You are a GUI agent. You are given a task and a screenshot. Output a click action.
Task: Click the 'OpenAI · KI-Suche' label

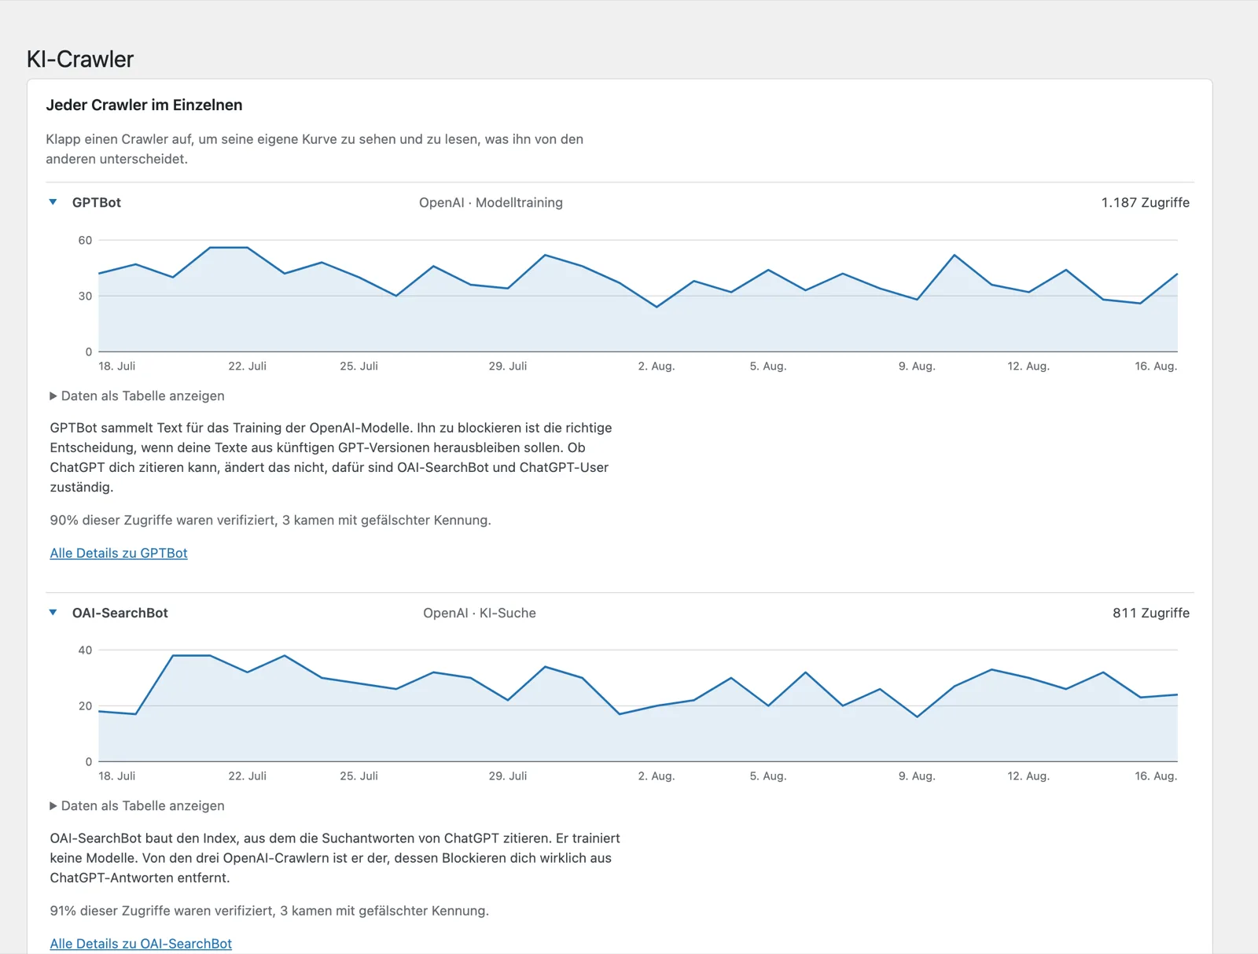pyautogui.click(x=480, y=613)
